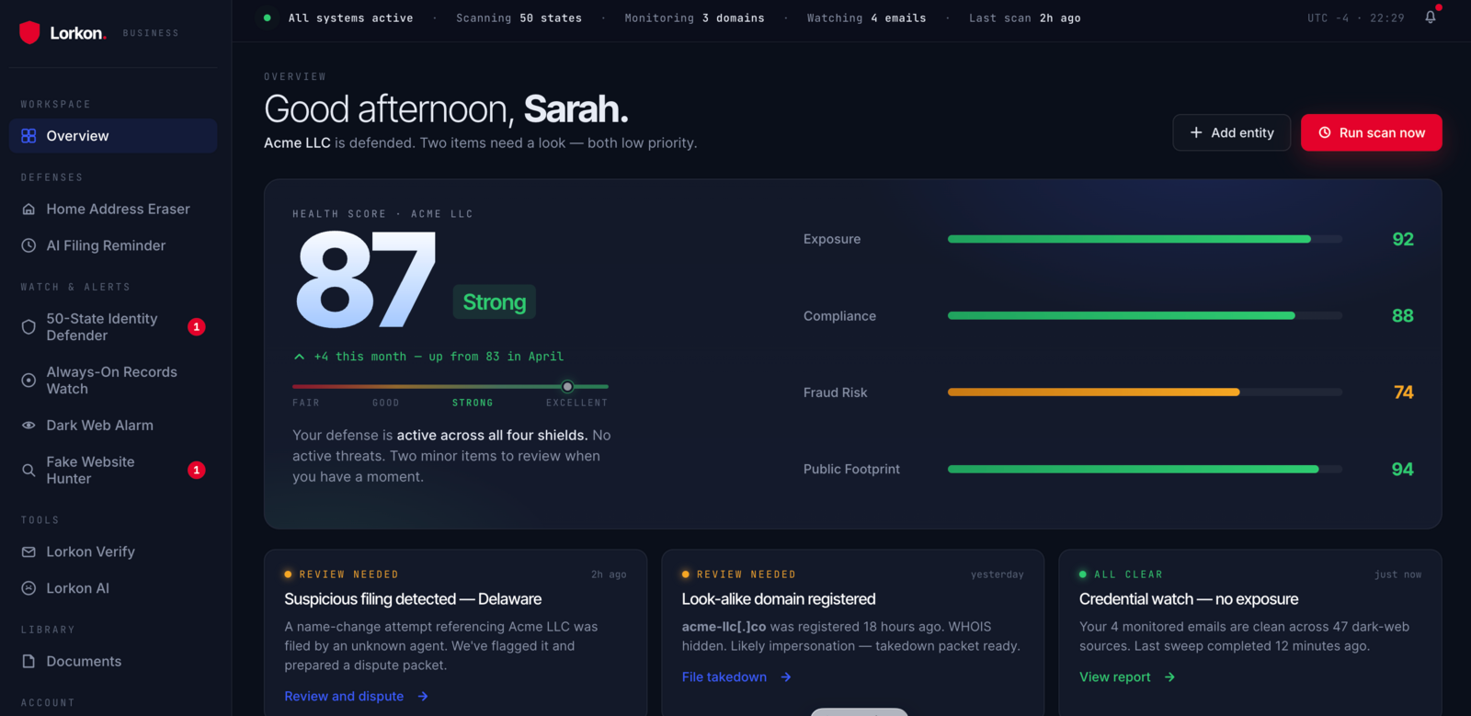
Task: Open 50-State Identity Defender
Action: tap(113, 327)
